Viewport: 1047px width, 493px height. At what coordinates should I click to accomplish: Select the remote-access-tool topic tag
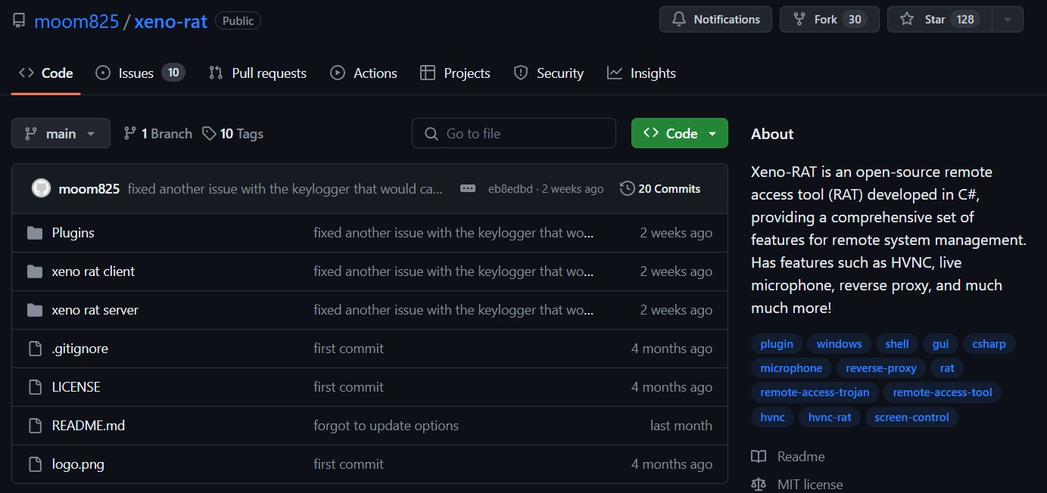pyautogui.click(x=943, y=392)
